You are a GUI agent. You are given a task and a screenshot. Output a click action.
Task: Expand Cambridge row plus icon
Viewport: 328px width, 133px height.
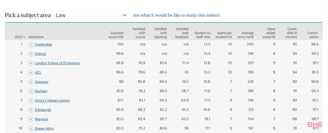click(31, 45)
